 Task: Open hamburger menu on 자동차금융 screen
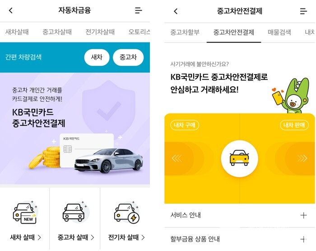[139, 10]
